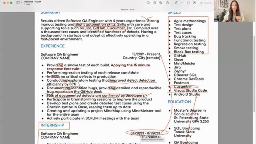The image size is (256, 144).
Task: Click 'Country, City (remote)' location text
Action: point(141,58)
